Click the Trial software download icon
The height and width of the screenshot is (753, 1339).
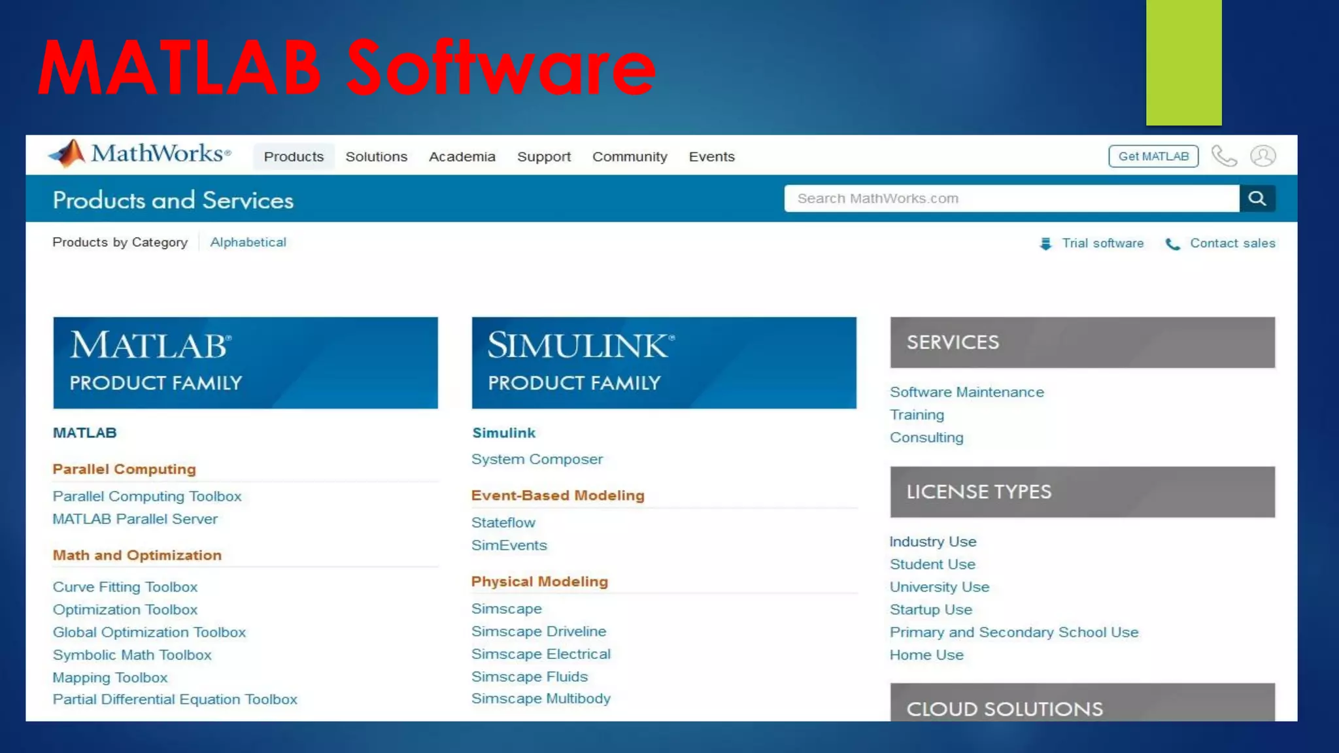(1045, 244)
